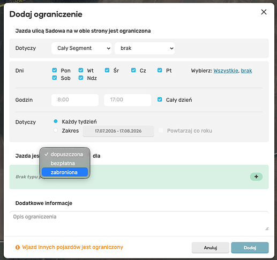This screenshot has height=260, width=277.
Task: Click the plus icon to add vehicle type
Action: pyautogui.click(x=256, y=177)
